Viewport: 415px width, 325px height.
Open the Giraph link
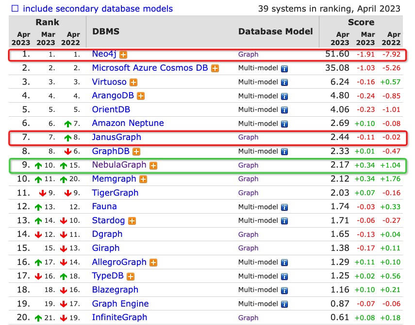(x=106, y=248)
